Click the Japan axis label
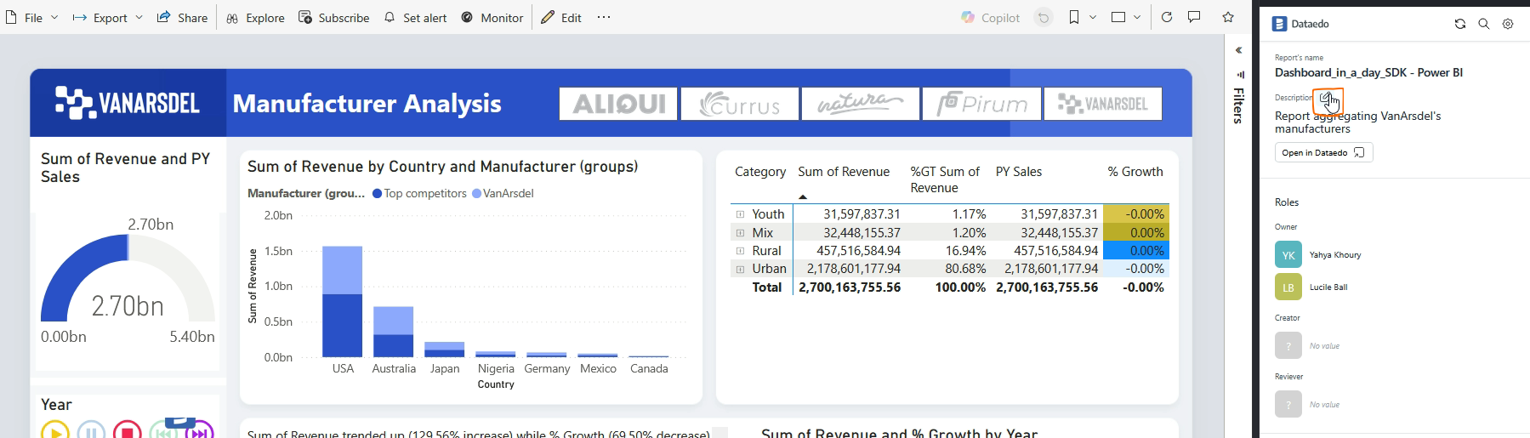The image size is (1530, 438). pos(445,369)
